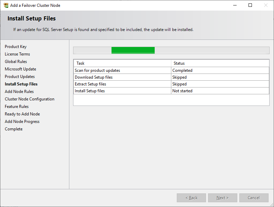The height and width of the screenshot is (207, 274).
Task: Select the Scan for product updates row
Action: coord(171,70)
